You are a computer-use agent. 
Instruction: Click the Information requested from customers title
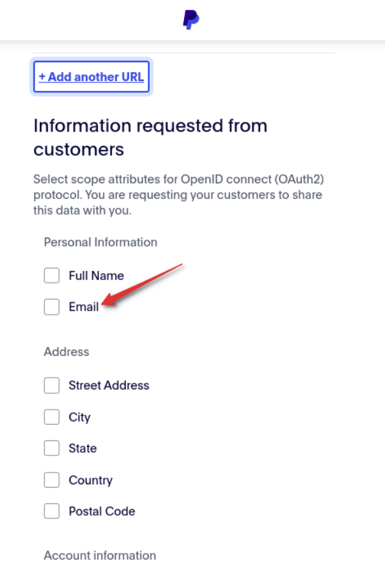pyautogui.click(x=151, y=137)
